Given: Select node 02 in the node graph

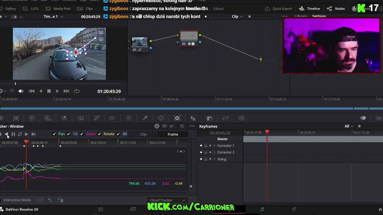Looking at the screenshot, I should pyautogui.click(x=189, y=38).
